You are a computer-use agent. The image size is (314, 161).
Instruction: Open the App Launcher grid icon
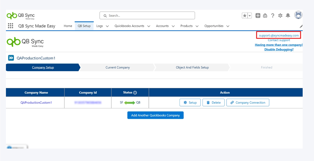click(11, 26)
